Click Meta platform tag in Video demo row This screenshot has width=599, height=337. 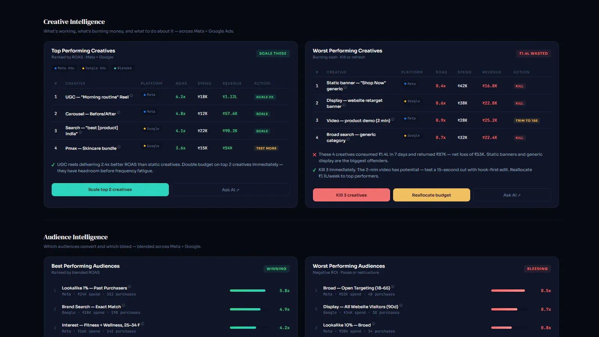click(x=410, y=118)
